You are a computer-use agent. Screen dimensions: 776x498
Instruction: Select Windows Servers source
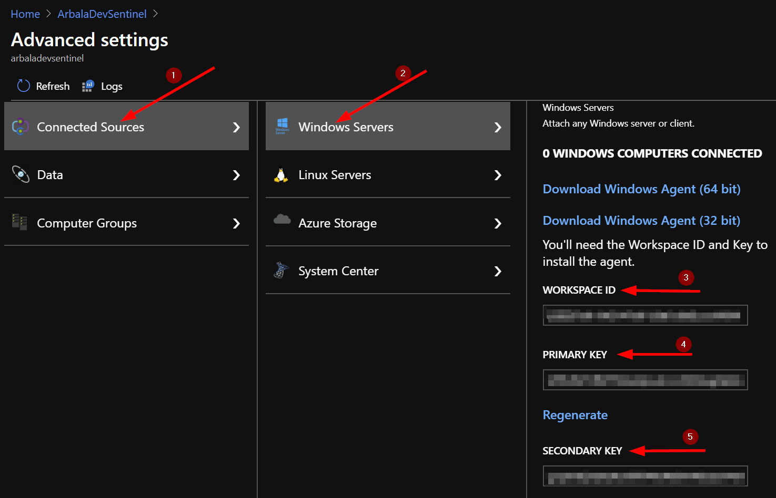coord(388,126)
